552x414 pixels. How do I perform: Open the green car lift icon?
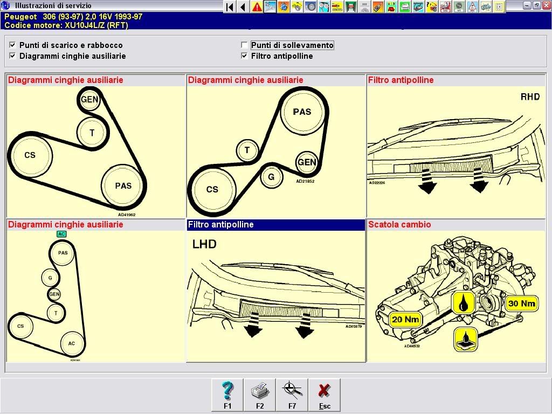351,6
